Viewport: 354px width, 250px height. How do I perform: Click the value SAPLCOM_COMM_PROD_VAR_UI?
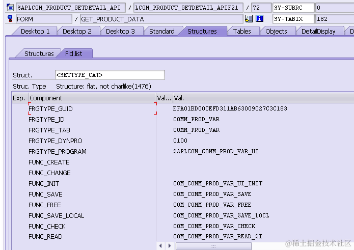pyautogui.click(x=216, y=151)
